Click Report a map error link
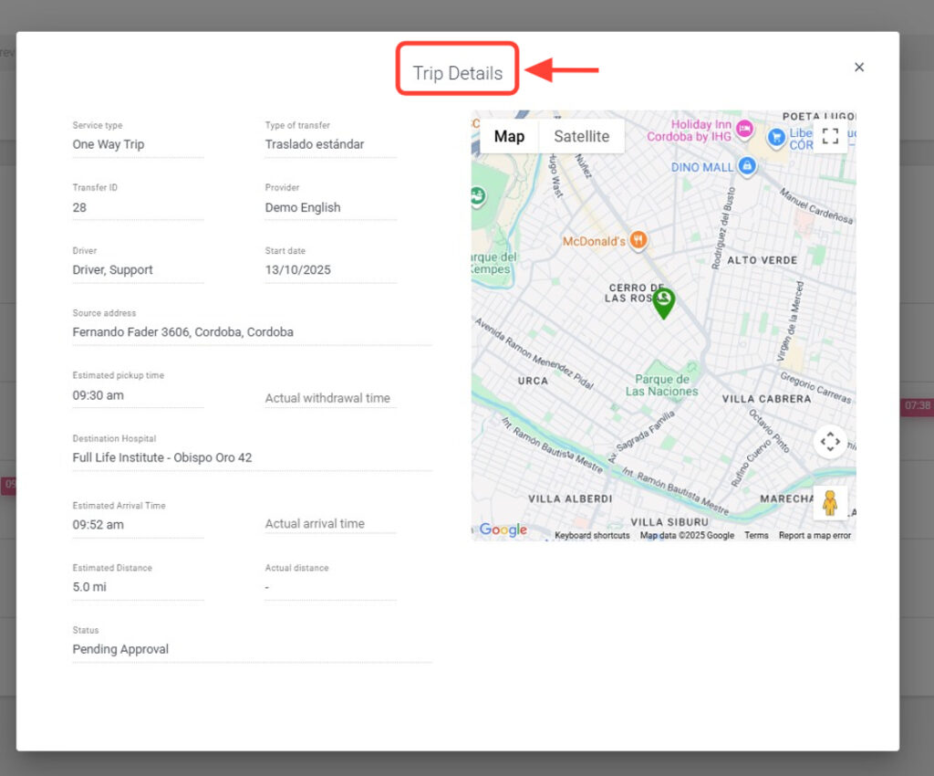This screenshot has height=776, width=934. pyautogui.click(x=815, y=536)
